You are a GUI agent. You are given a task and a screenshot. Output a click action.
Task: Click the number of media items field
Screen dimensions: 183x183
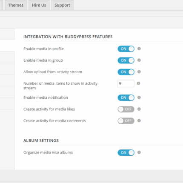[x=126, y=83]
